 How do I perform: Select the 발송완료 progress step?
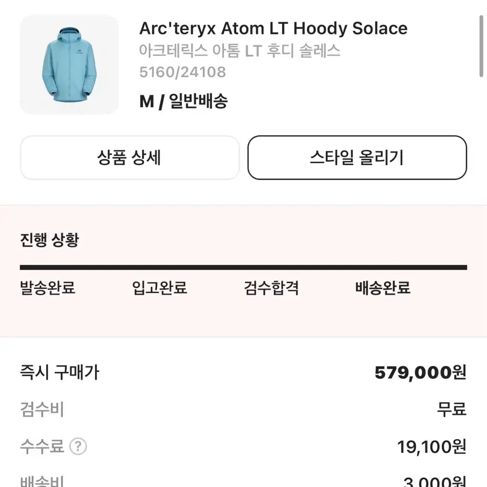coord(47,288)
